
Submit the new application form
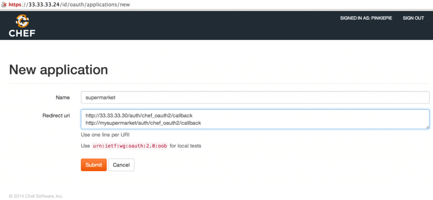93,165
